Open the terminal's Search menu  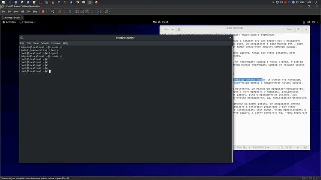(x=45, y=43)
